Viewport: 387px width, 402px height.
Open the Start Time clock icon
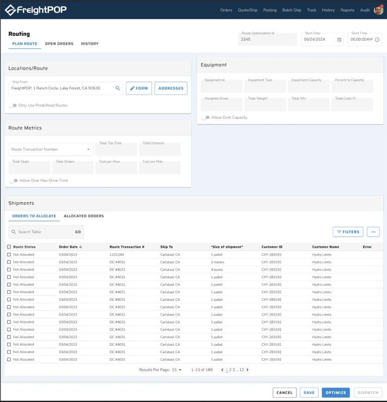[x=377, y=40]
